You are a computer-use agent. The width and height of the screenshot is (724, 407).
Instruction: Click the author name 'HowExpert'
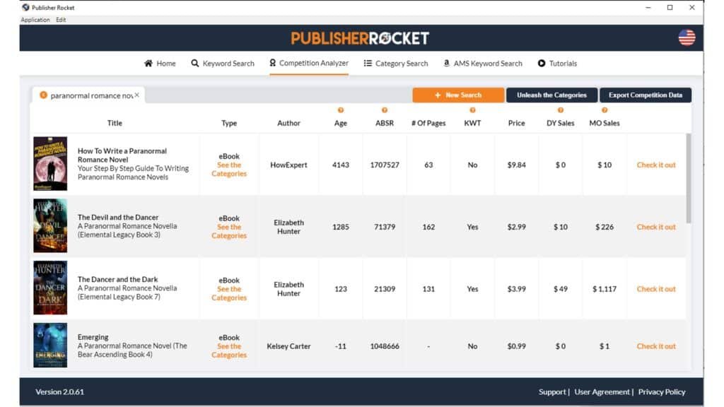(288, 165)
